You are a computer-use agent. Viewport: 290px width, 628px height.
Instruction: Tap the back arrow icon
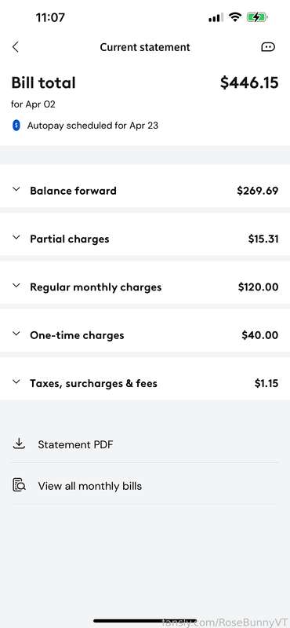(15, 47)
